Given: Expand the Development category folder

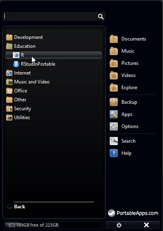Looking at the screenshot, I should (25, 37).
